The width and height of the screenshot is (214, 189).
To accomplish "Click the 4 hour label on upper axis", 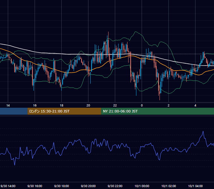I will [x=195, y=106].
